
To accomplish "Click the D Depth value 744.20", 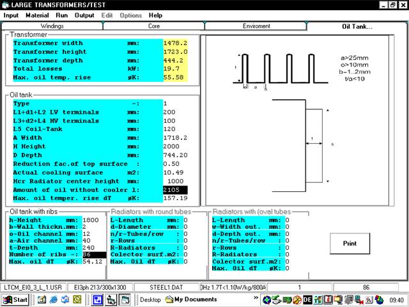I will point(175,155).
